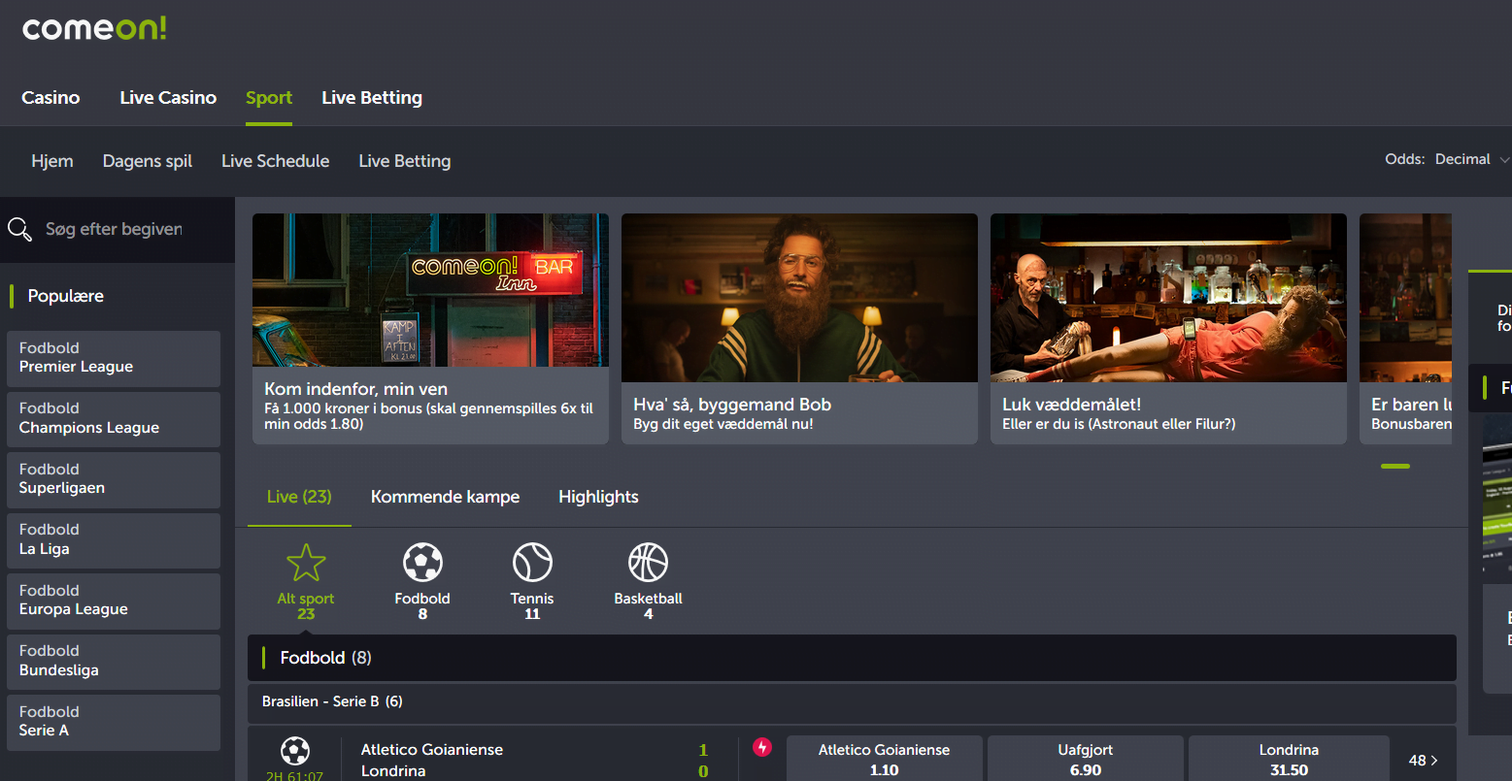Open the Live Casino tab
This screenshot has width=1512, height=781.
pyautogui.click(x=168, y=98)
